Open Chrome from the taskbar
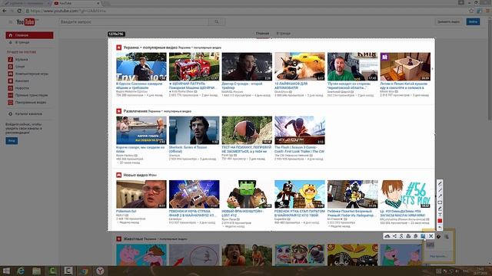 84,271
